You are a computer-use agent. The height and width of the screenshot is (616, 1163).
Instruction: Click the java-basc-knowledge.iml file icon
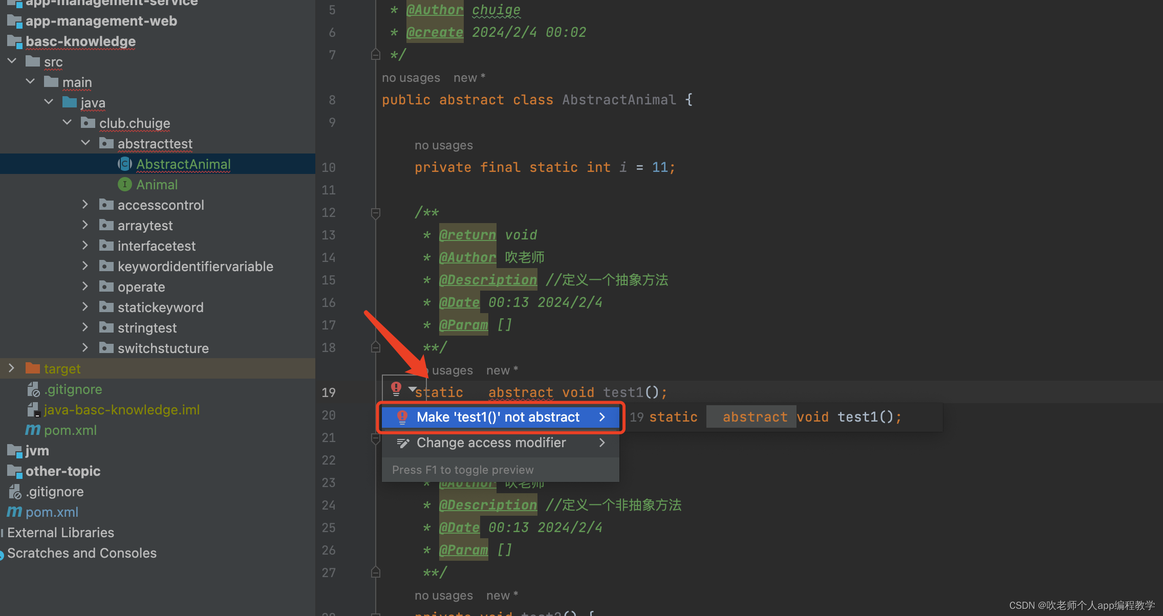[x=33, y=409]
